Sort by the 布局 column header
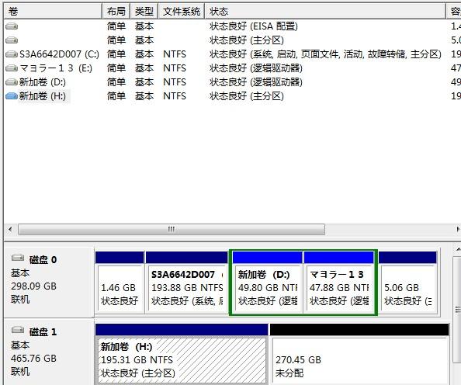The image size is (461, 385). (x=116, y=12)
